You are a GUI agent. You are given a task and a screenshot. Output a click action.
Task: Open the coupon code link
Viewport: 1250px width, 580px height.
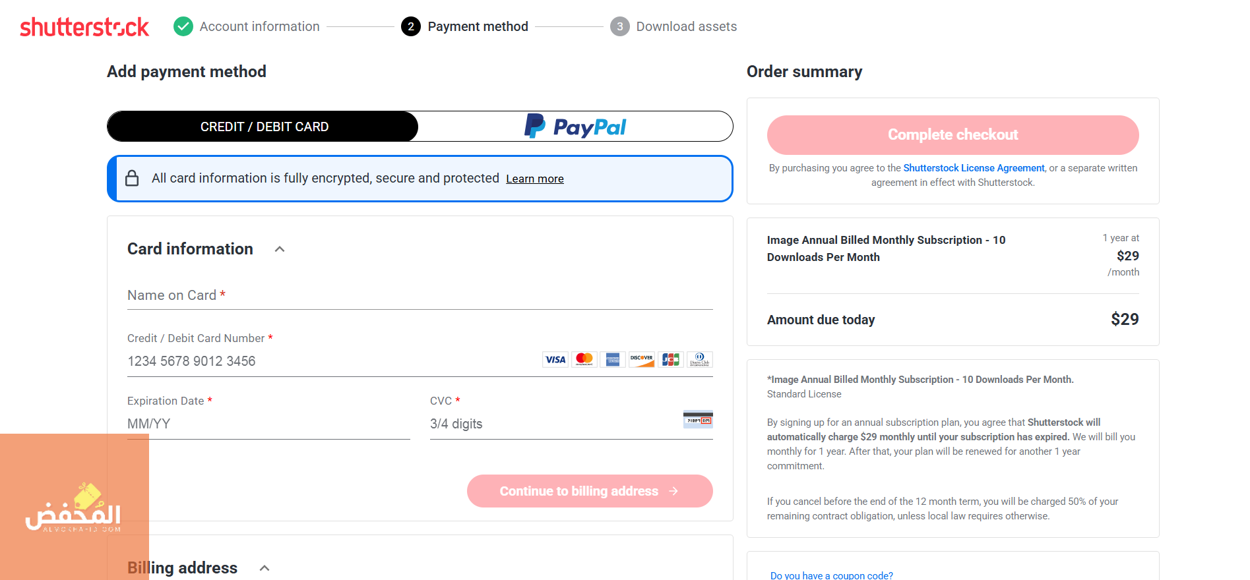(832, 575)
